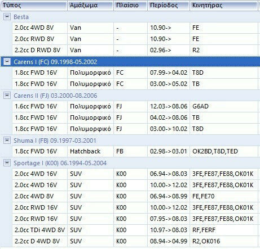Click the Περίοδος column header
This screenshot has height=249, width=260.
click(169, 5)
